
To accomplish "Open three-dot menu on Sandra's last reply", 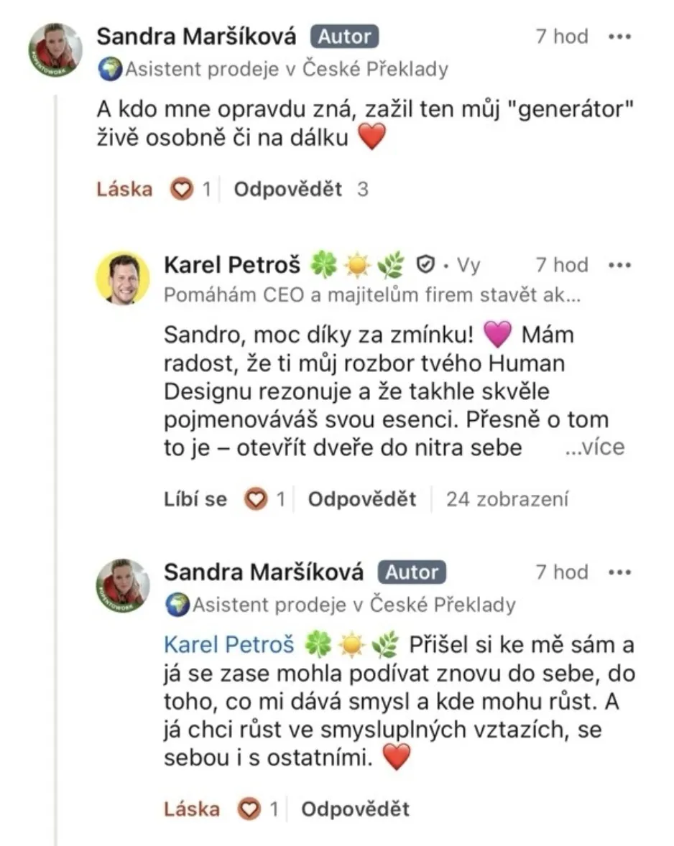I will click(619, 572).
